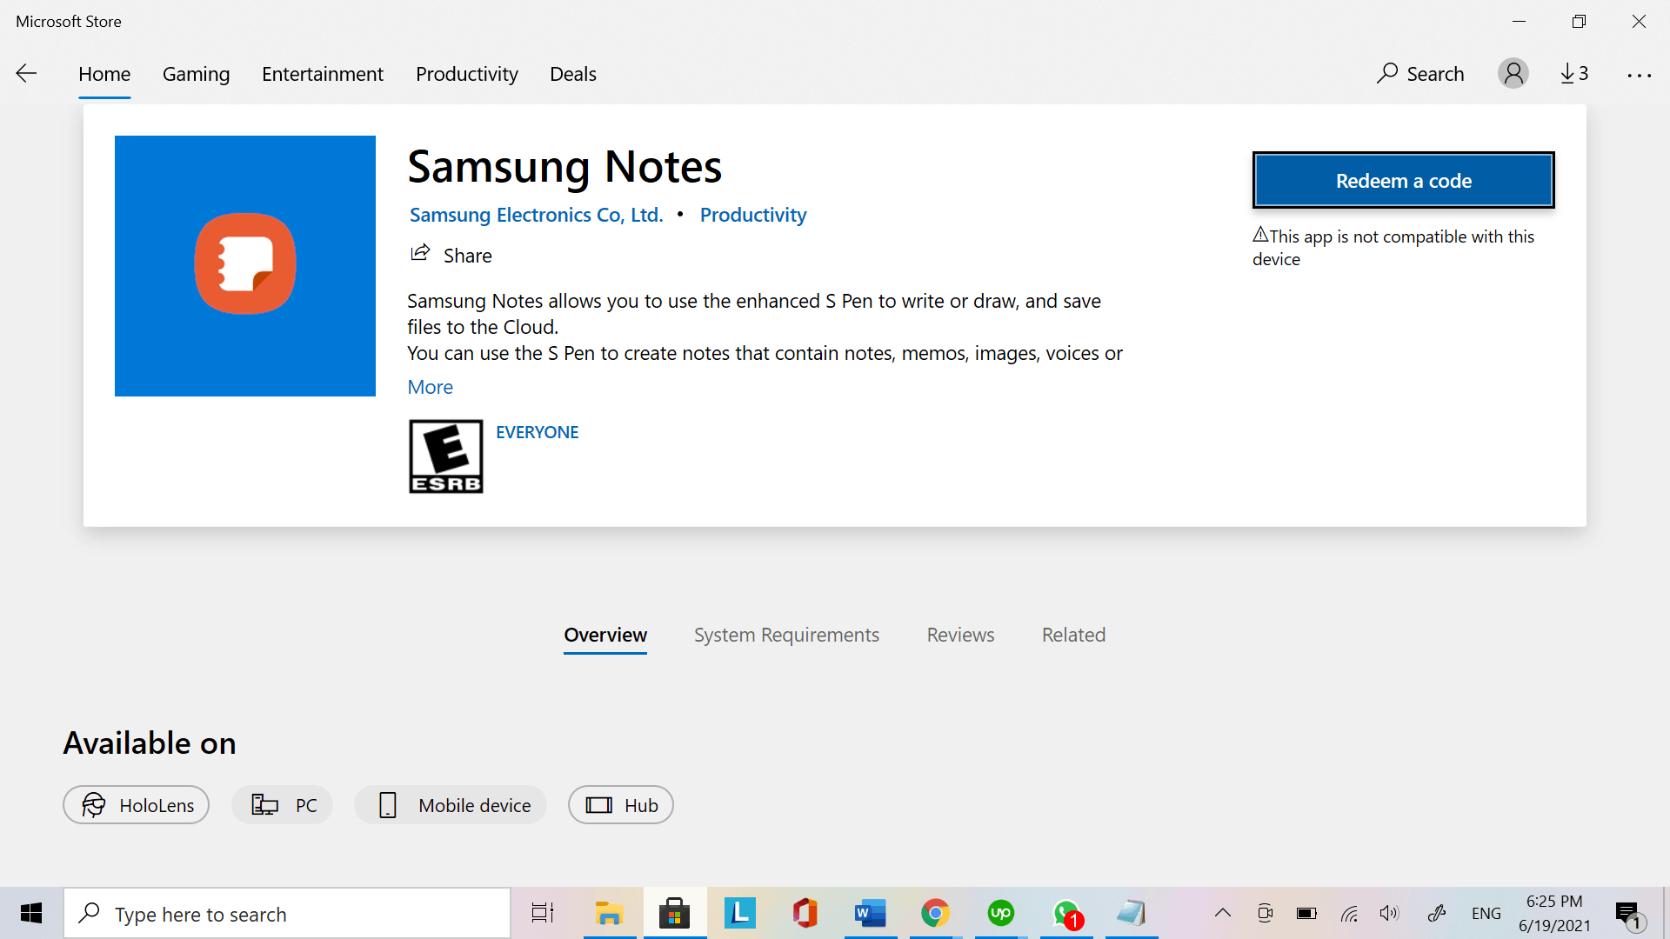The width and height of the screenshot is (1670, 939).
Task: Click the ESRB Everyone rating badge
Action: point(445,456)
